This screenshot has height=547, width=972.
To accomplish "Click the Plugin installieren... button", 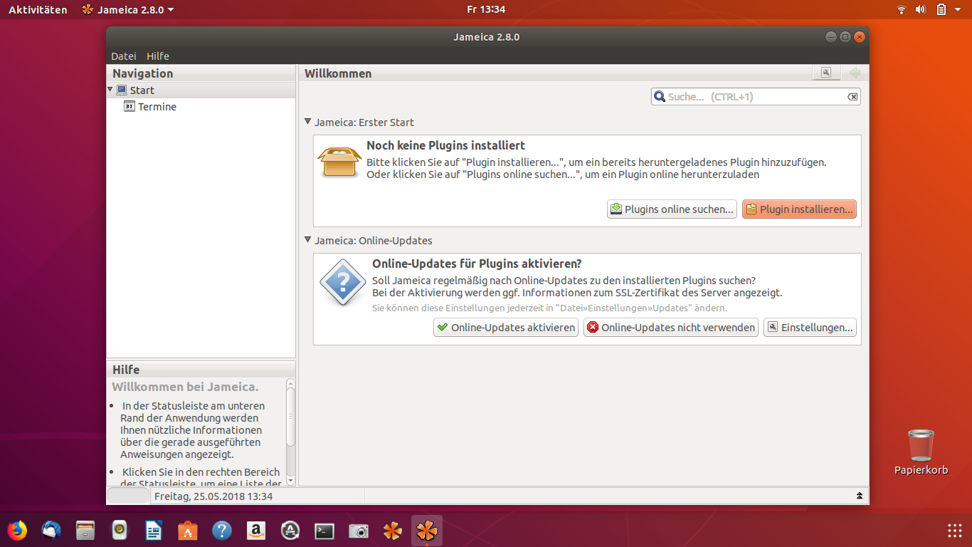I will tap(799, 209).
